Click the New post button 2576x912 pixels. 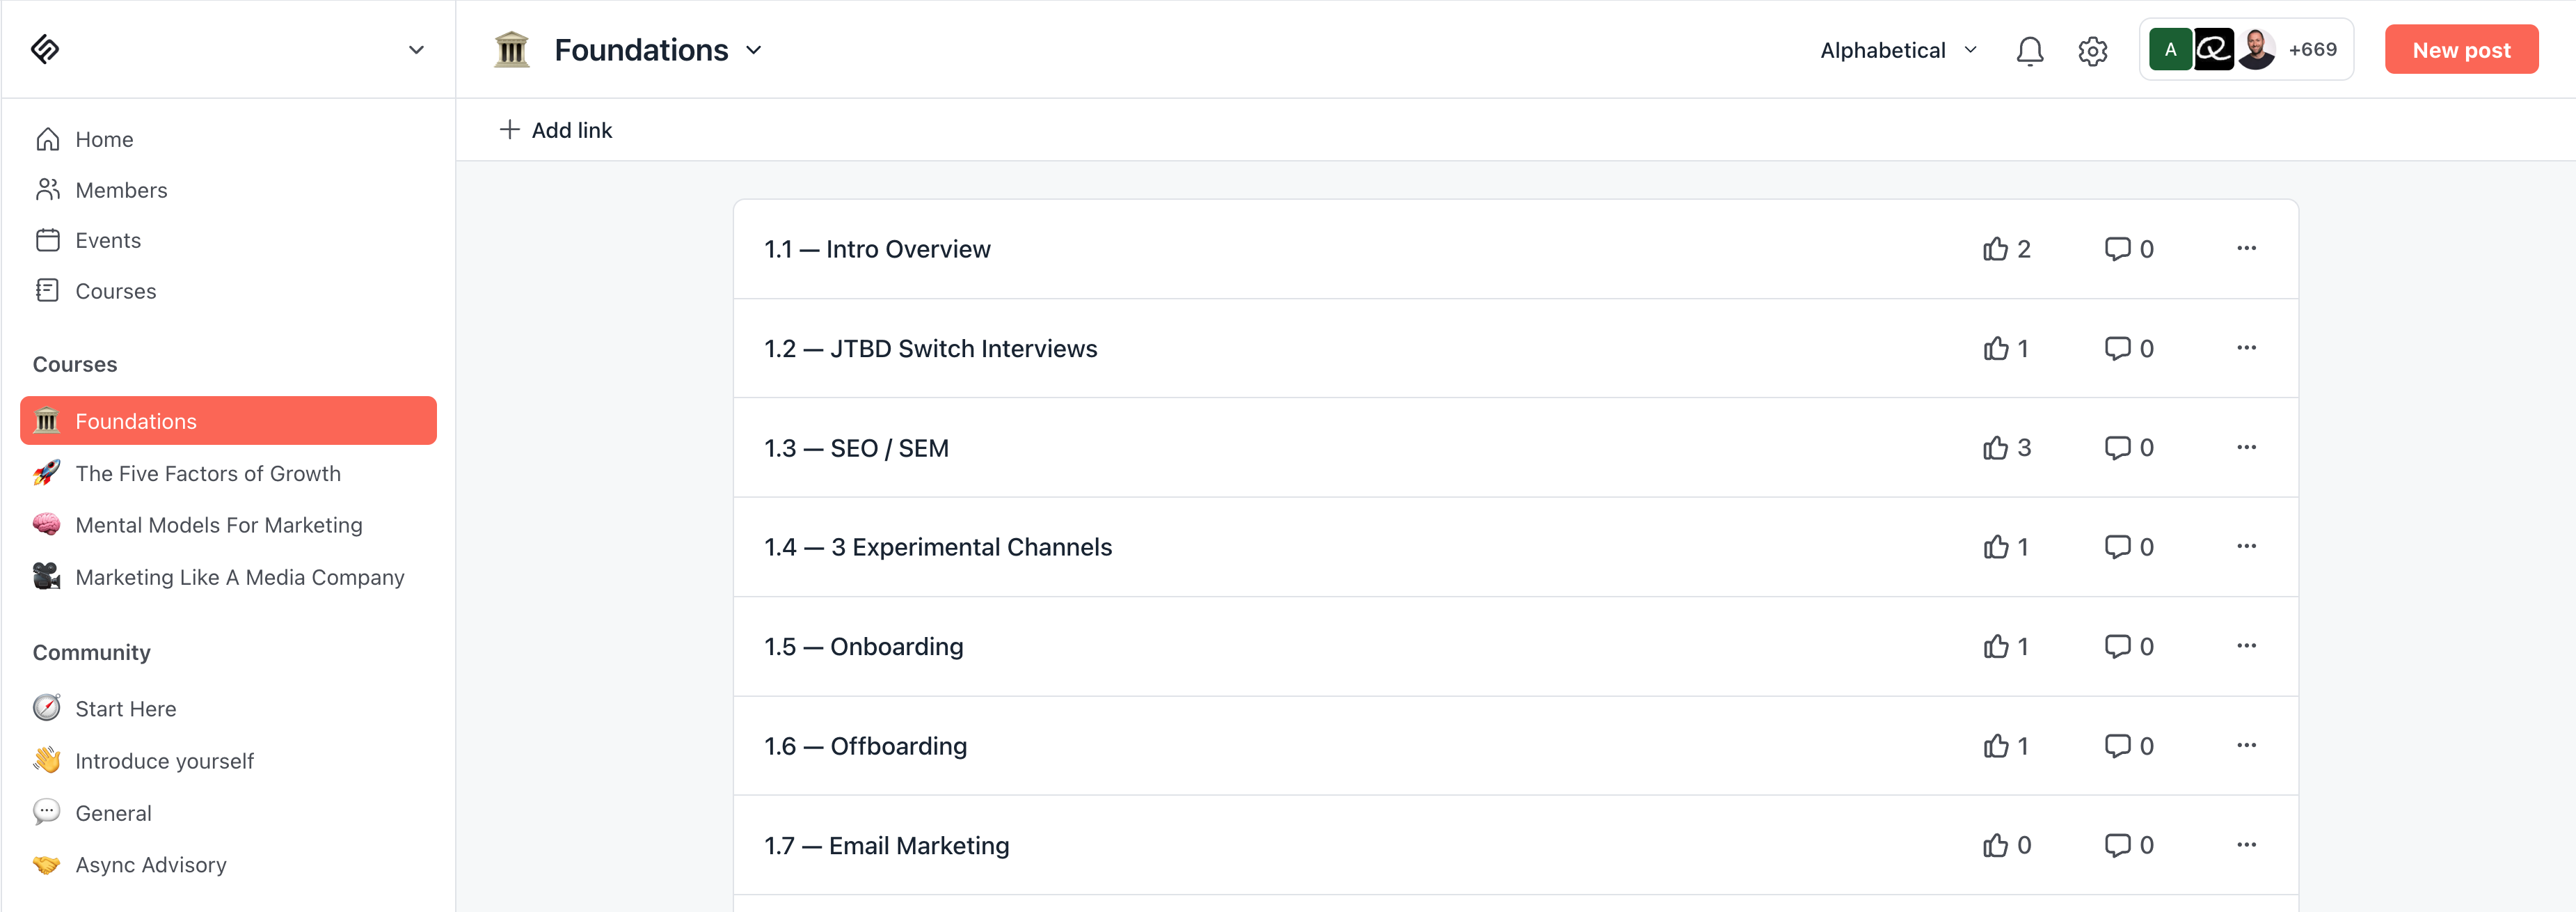point(2460,50)
